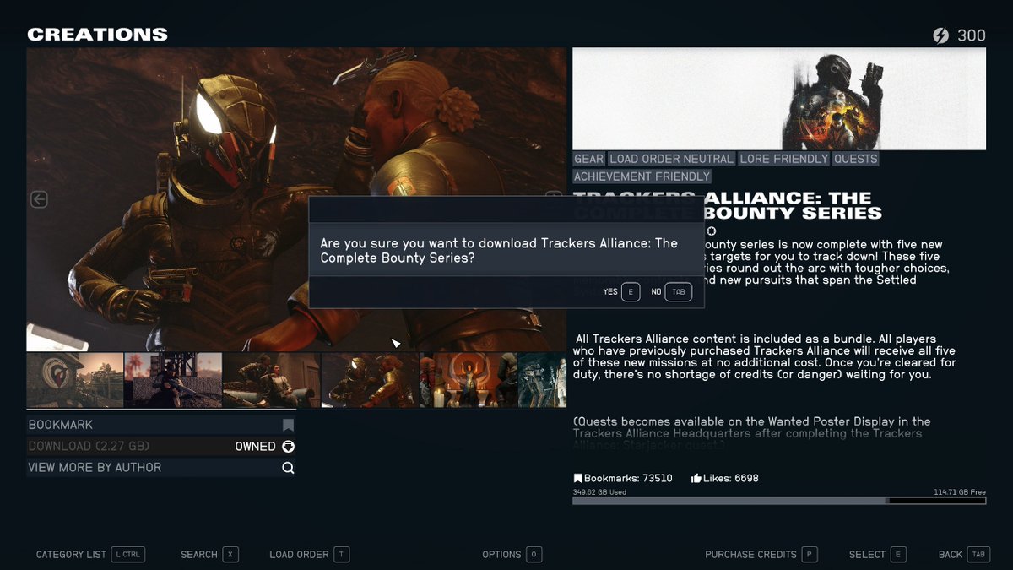Click BACK in the bottom bar
1013x570 pixels.
pos(951,555)
